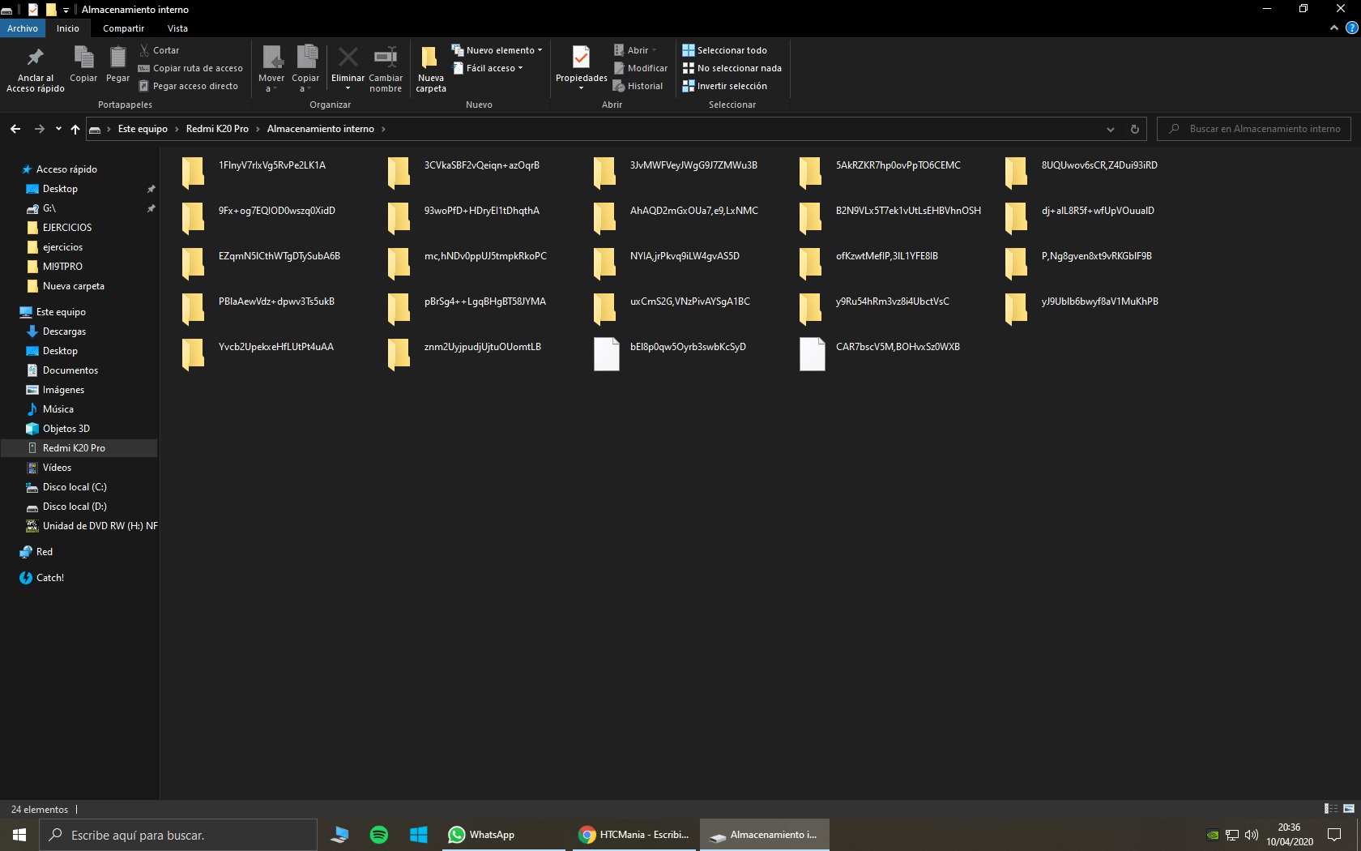Switch to details view in status bar

click(x=1330, y=809)
